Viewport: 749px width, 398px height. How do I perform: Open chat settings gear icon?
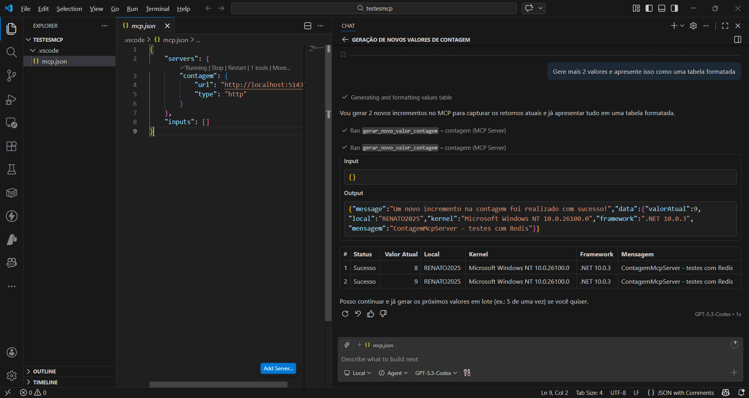(x=693, y=26)
